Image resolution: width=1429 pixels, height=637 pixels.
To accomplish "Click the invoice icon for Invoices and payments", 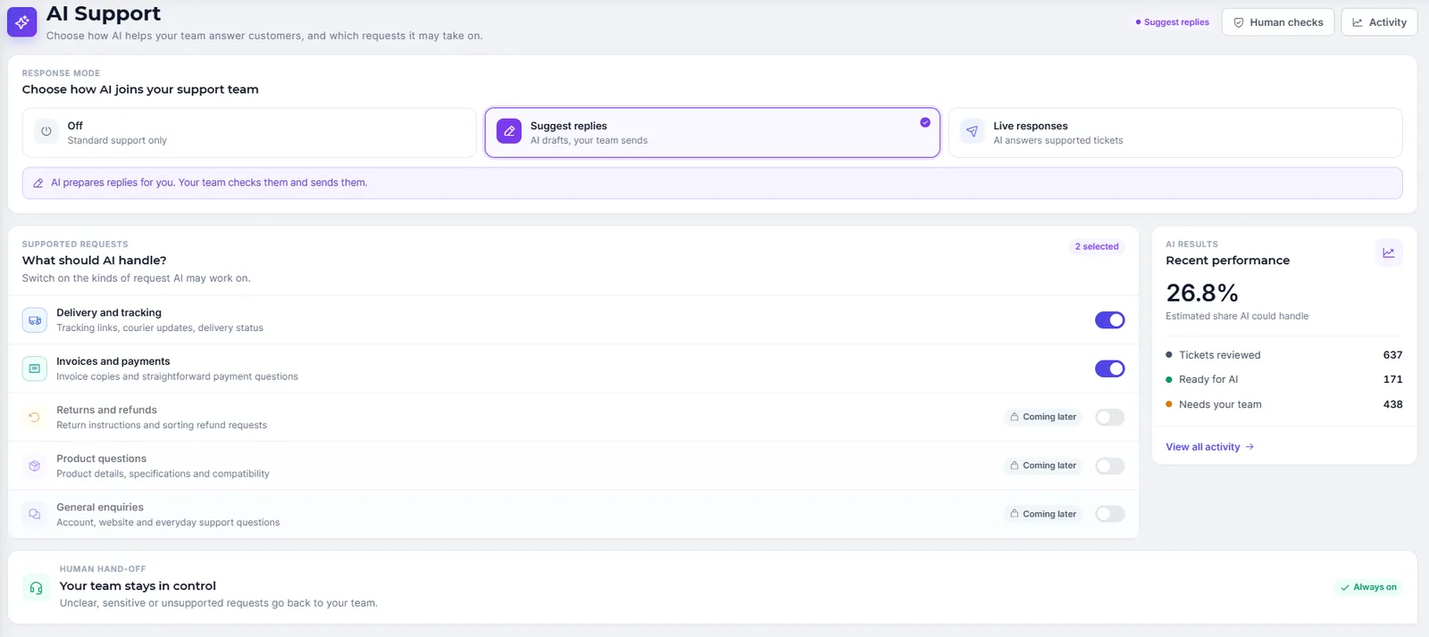I will (x=35, y=368).
